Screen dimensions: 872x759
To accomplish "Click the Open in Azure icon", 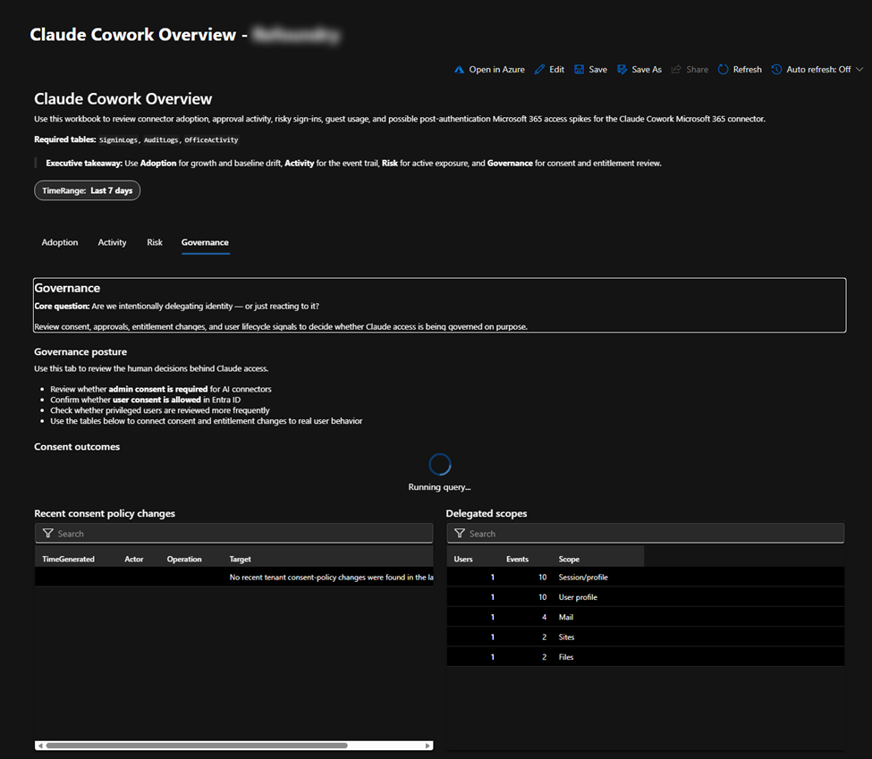I will pos(460,70).
